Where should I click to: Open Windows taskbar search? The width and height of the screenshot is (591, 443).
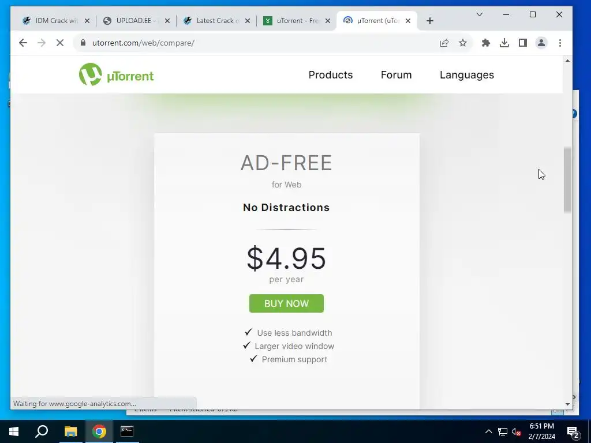(42, 431)
